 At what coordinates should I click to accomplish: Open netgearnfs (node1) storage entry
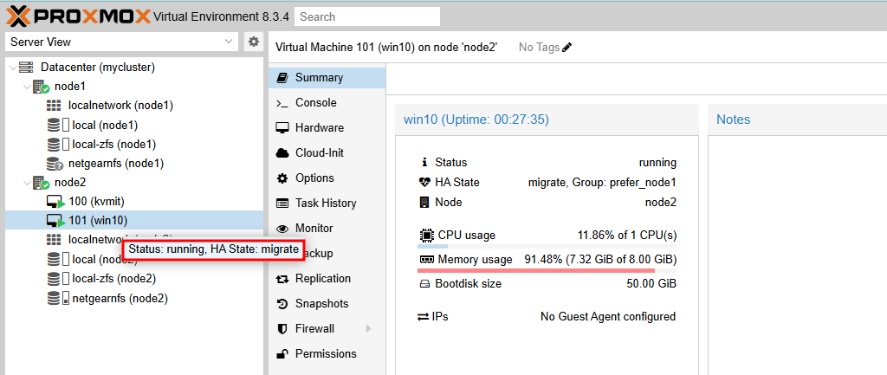click(116, 164)
